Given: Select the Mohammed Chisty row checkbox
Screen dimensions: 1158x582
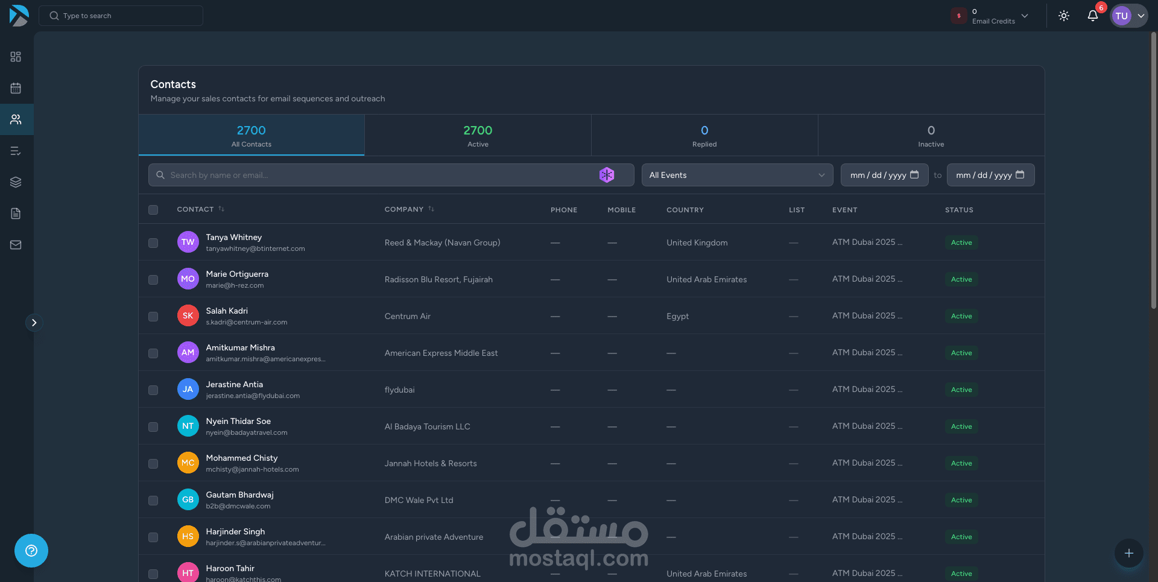Looking at the screenshot, I should click(153, 464).
